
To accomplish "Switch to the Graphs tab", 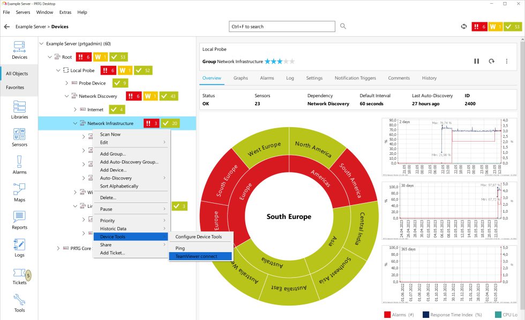I will coord(241,78).
